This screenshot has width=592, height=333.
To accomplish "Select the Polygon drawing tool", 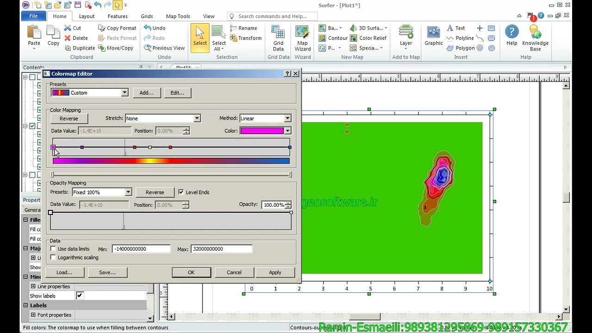I will click(x=460, y=48).
